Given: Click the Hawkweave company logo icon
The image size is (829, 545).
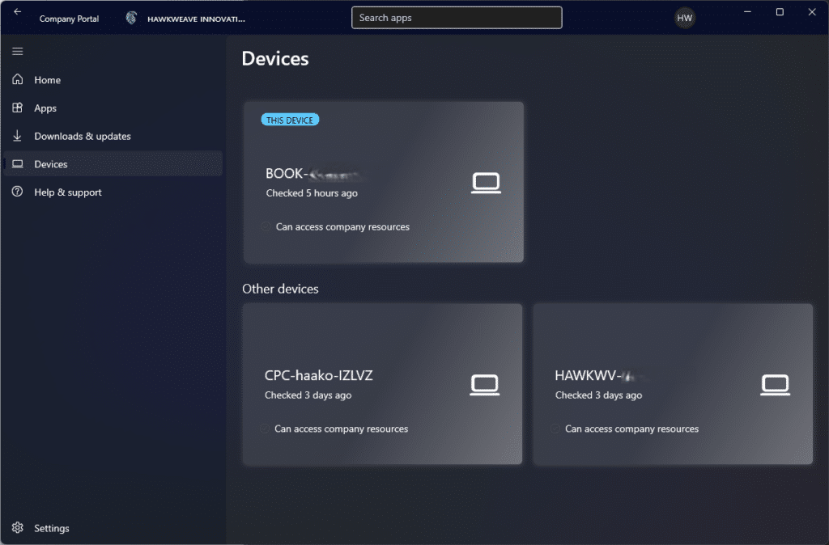Looking at the screenshot, I should [131, 18].
